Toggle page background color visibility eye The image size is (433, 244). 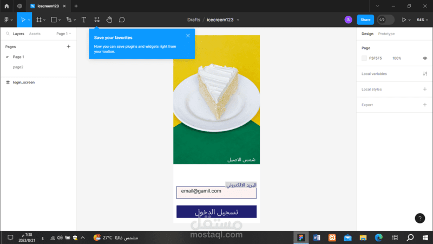tap(425, 59)
